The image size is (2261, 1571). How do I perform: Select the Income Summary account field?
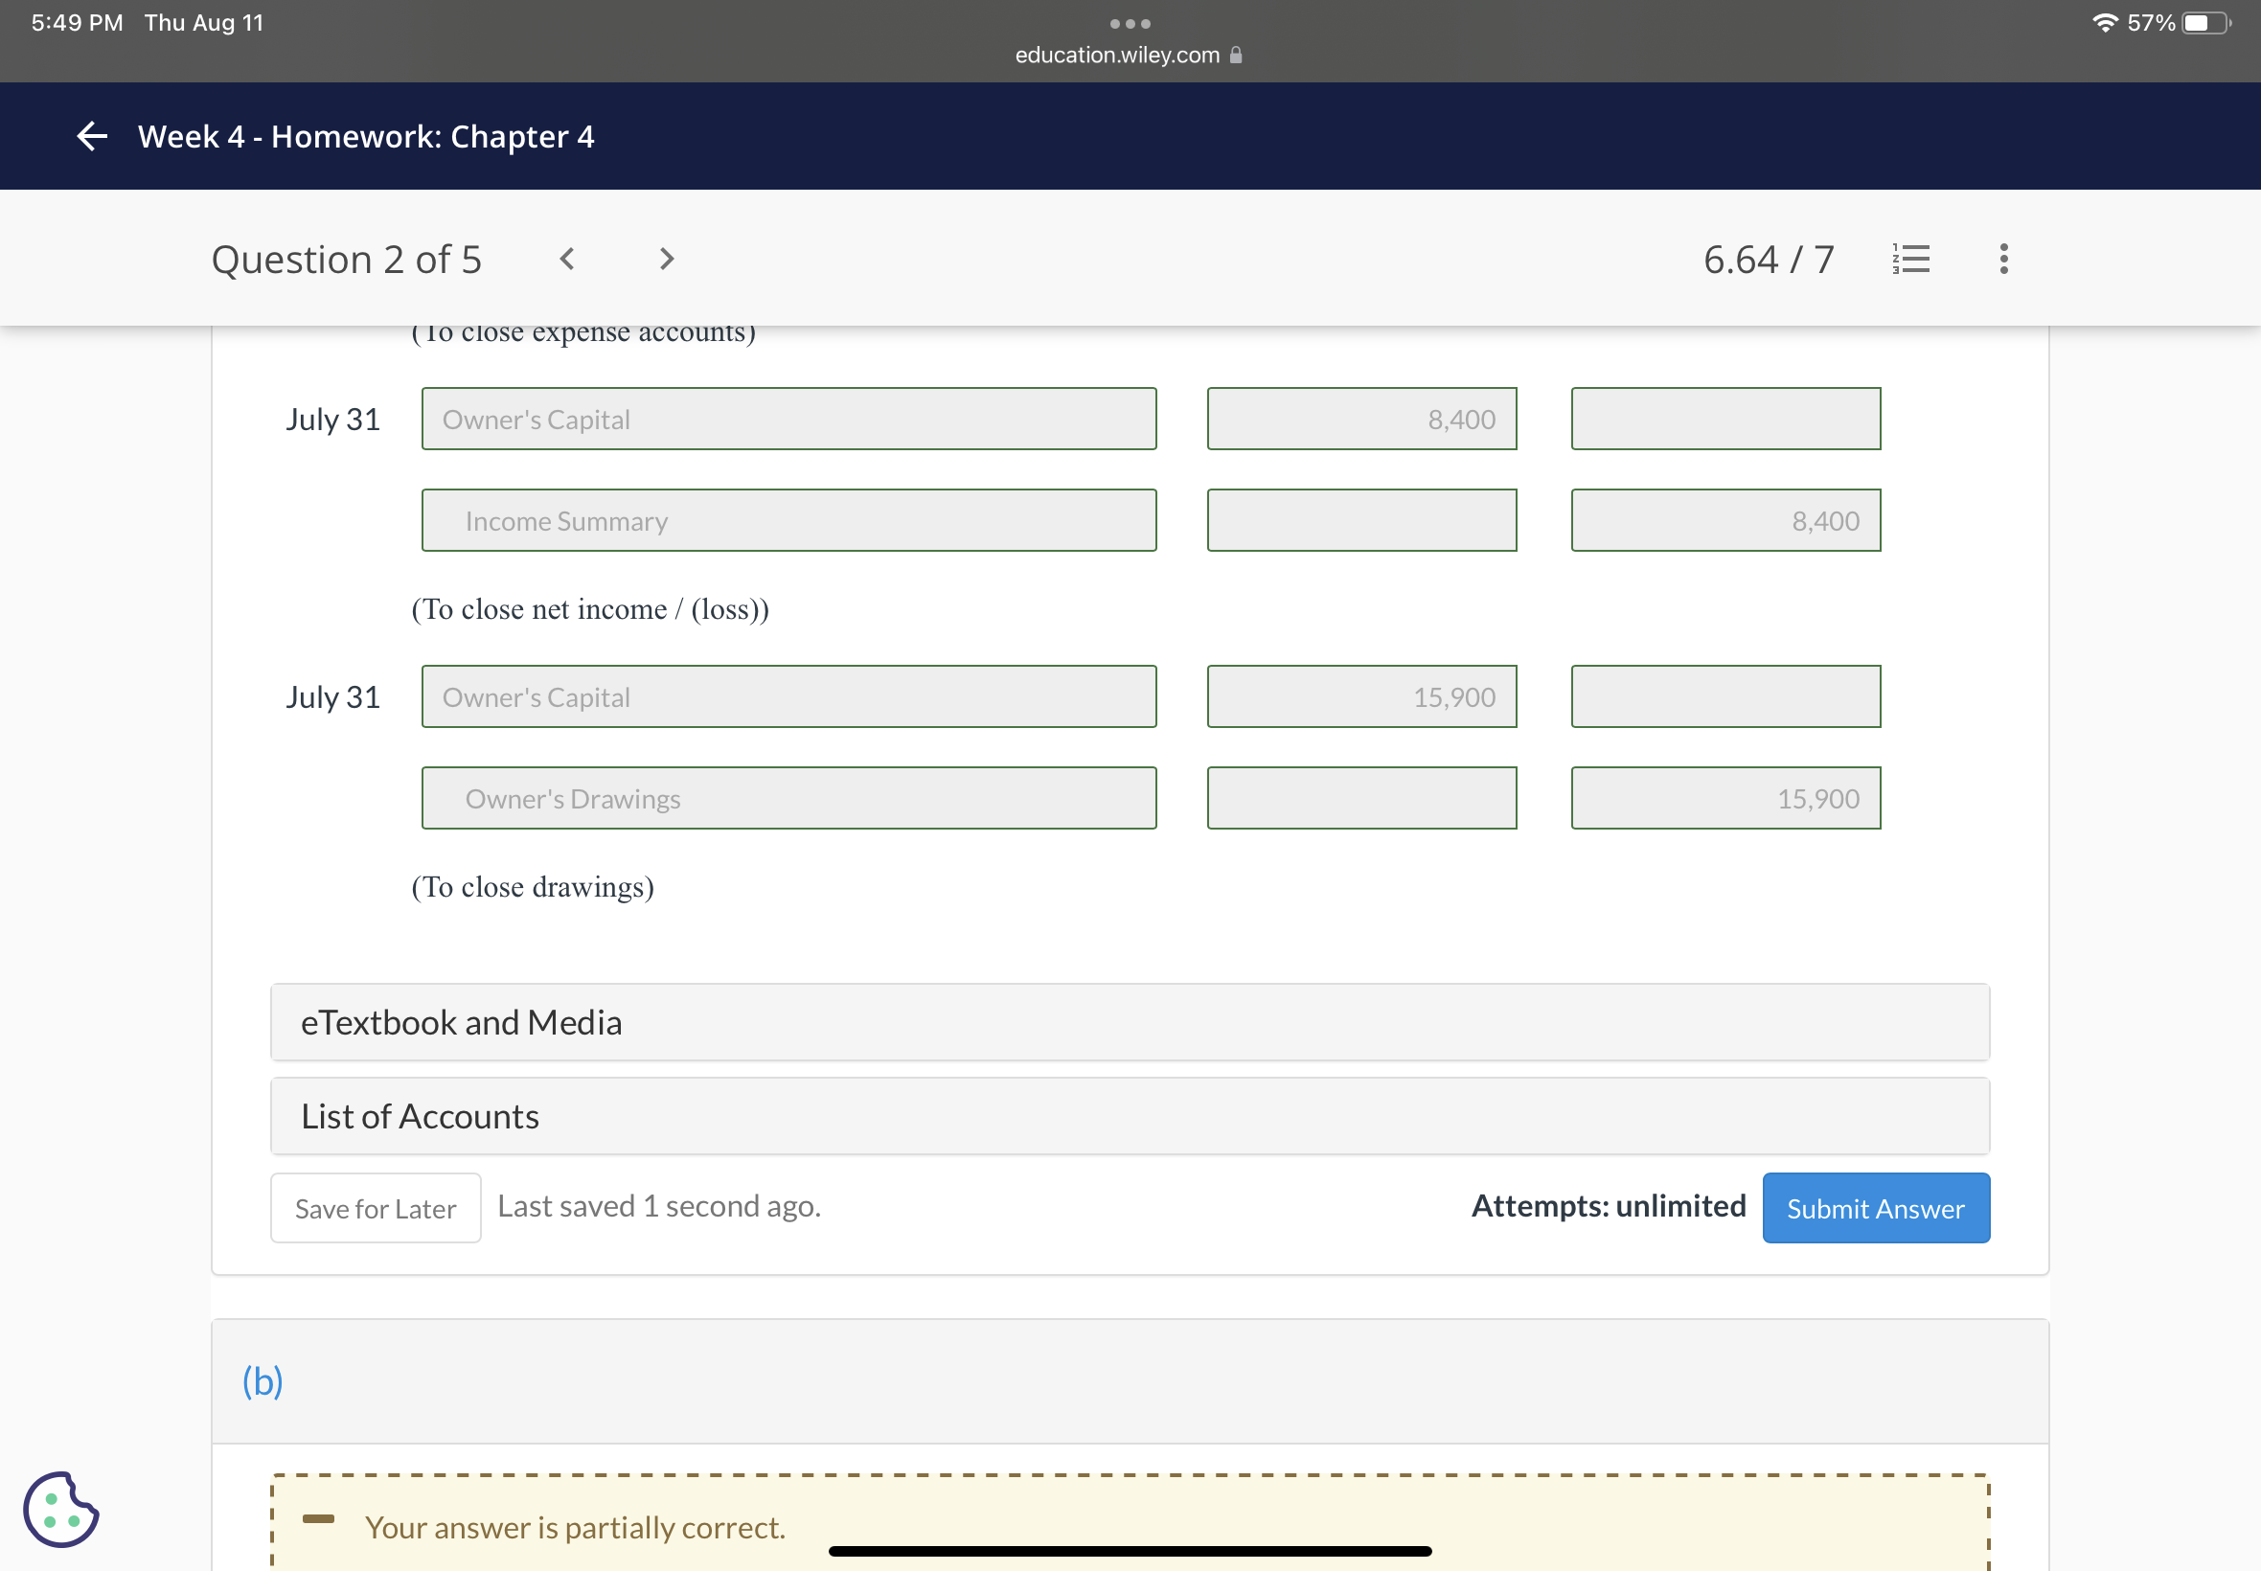tap(788, 521)
